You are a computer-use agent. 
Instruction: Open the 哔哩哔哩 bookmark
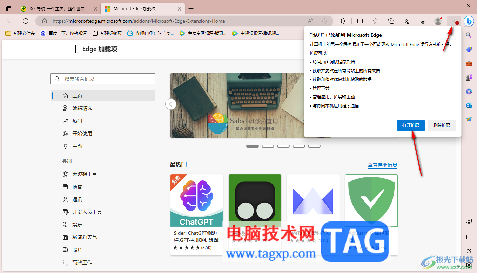click(x=150, y=33)
